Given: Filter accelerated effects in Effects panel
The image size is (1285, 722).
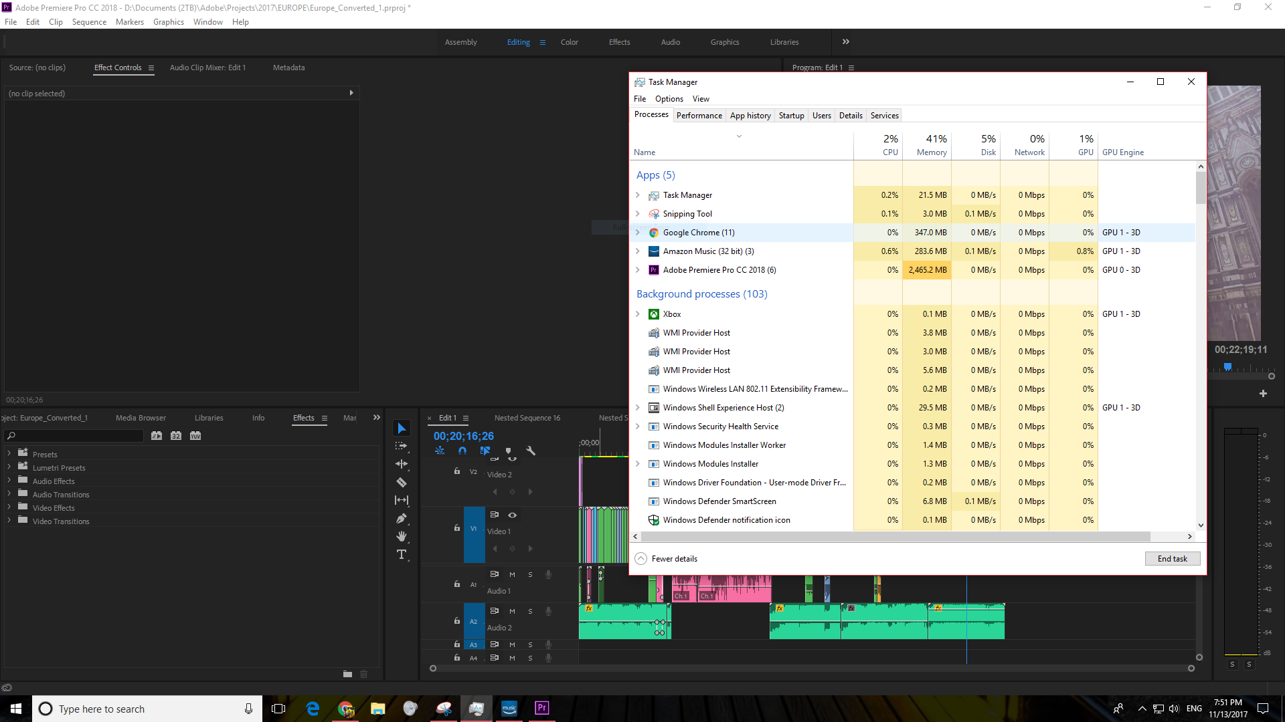Looking at the screenshot, I should (x=157, y=436).
